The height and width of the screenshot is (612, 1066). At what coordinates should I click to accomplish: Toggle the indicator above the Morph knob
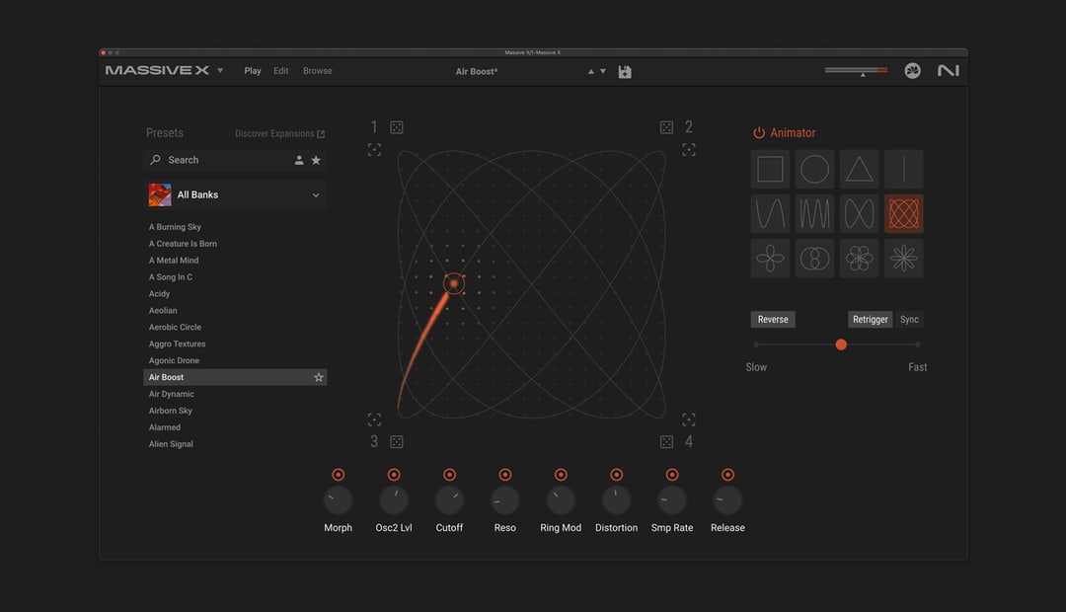click(x=339, y=475)
